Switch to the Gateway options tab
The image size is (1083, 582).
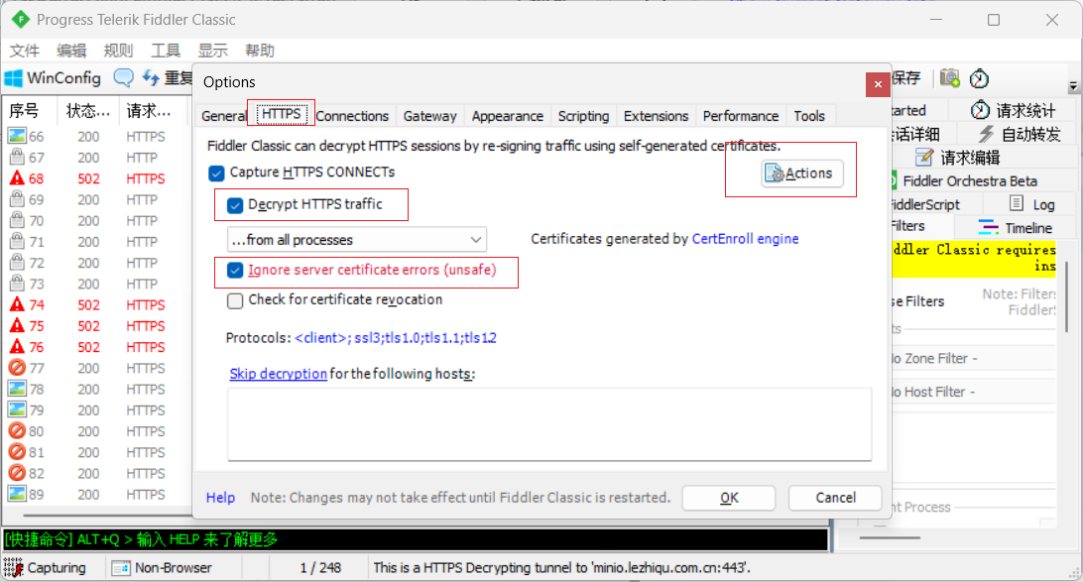[429, 116]
